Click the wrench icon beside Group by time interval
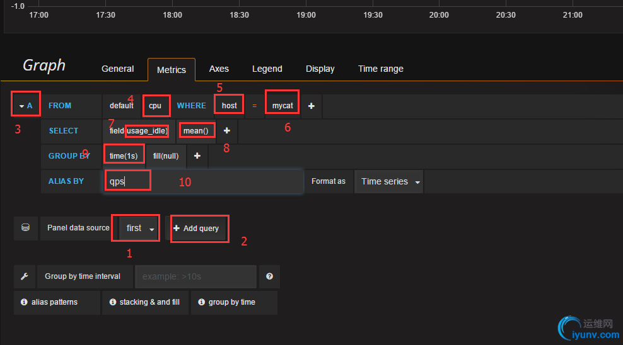The height and width of the screenshot is (345, 623). coord(25,276)
